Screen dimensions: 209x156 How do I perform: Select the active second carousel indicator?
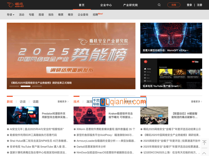coord(25,86)
